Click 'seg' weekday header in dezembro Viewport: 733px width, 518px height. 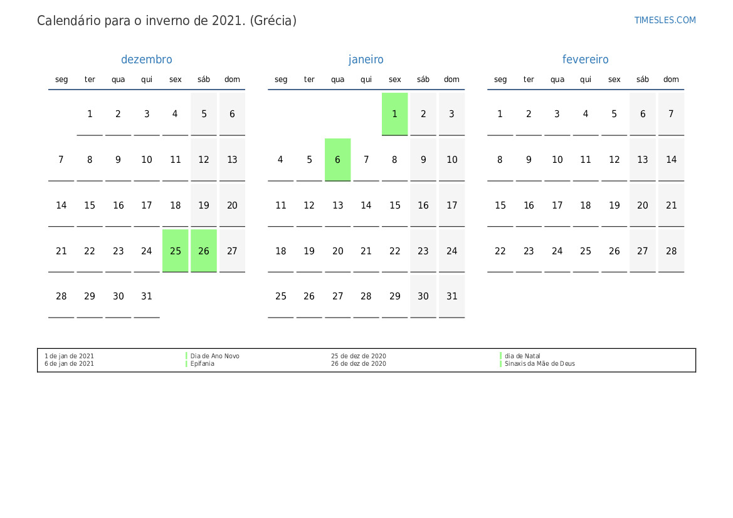(61, 80)
